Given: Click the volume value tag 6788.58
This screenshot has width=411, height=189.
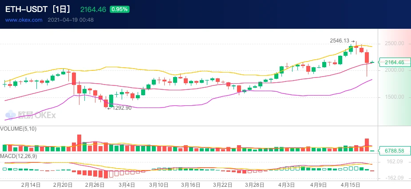Looking at the screenshot, I should [395, 151].
